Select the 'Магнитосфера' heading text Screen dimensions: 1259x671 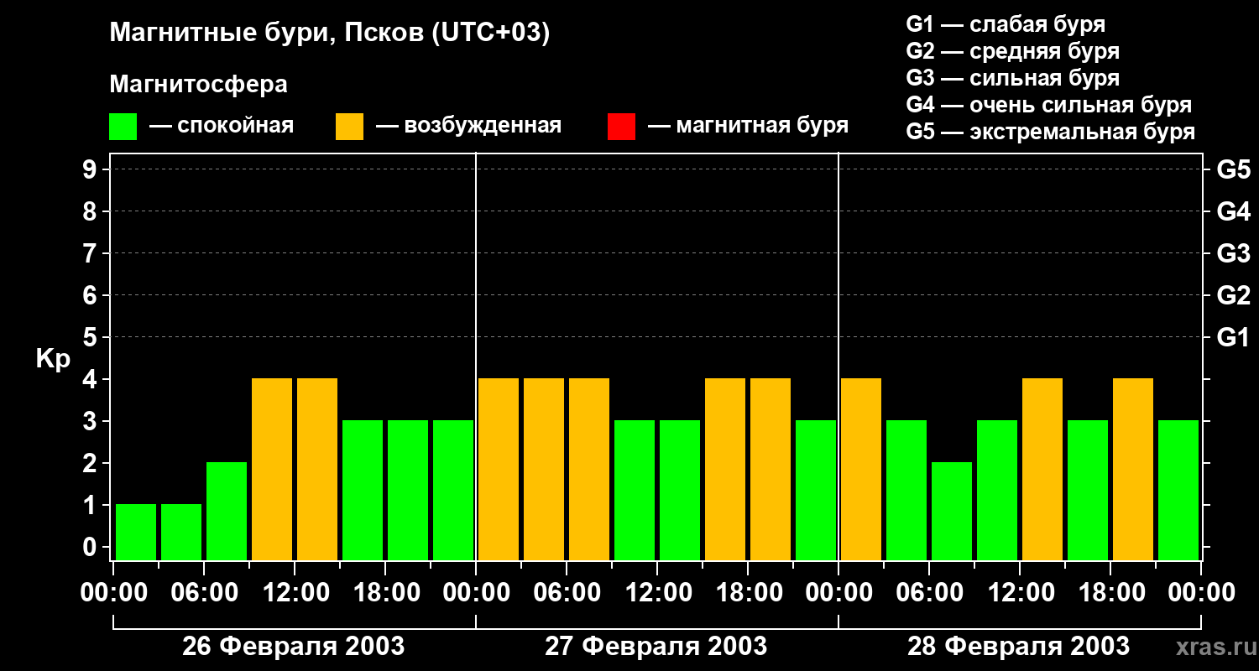click(198, 85)
